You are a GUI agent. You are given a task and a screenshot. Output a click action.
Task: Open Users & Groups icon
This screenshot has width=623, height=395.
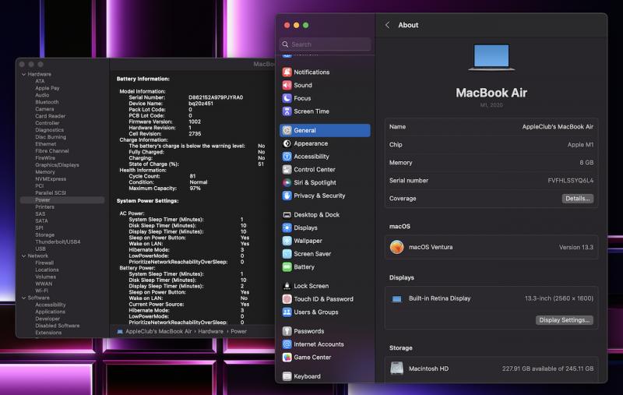pos(287,312)
